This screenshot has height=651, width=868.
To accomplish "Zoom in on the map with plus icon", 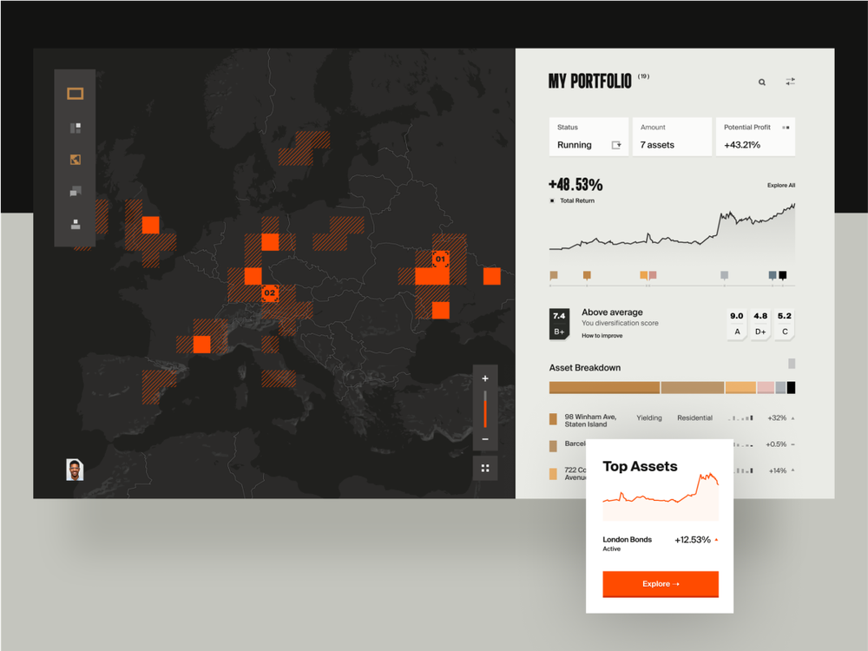I will tap(485, 378).
